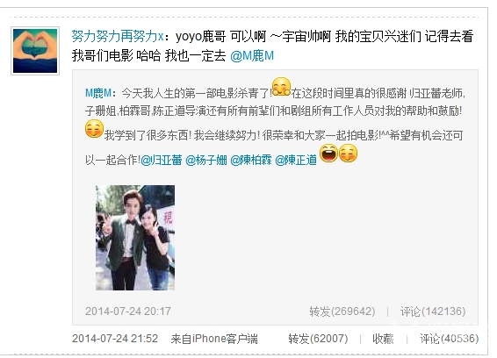This screenshot has height=358, width=497.
Task: Click the blushing emoji after 杀青了
Action: click(281, 87)
